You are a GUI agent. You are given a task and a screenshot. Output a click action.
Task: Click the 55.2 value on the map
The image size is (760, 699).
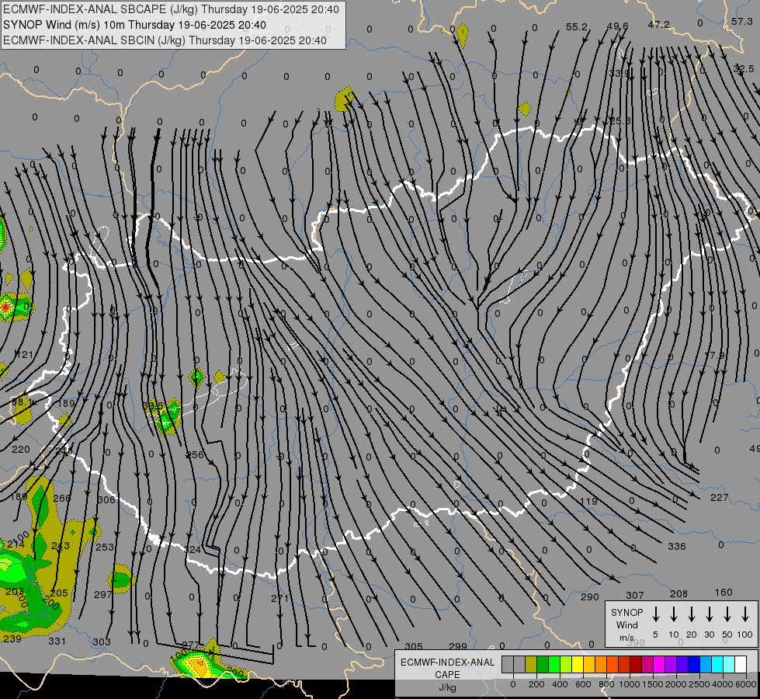(577, 26)
